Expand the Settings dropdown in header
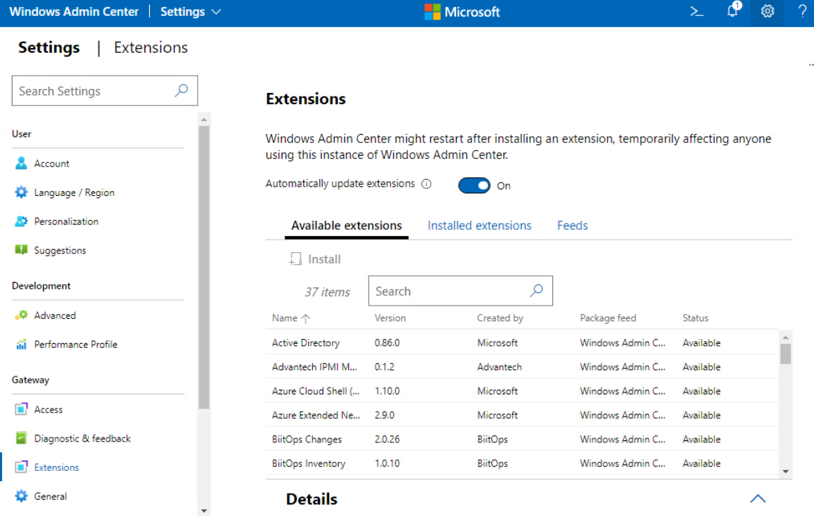This screenshot has width=814, height=516. tap(191, 12)
